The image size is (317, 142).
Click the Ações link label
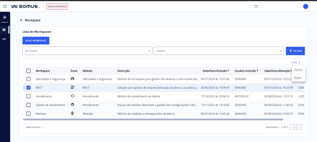(294, 62)
